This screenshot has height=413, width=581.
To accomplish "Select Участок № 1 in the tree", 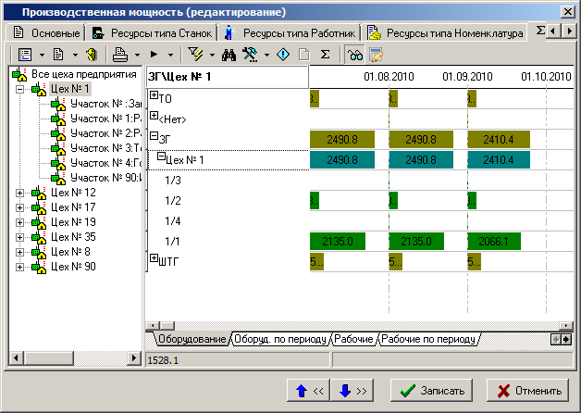I will pyautogui.click(x=105, y=119).
